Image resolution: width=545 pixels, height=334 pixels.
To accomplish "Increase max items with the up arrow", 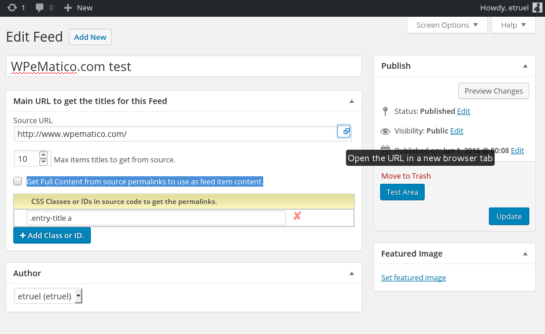I will click(43, 155).
